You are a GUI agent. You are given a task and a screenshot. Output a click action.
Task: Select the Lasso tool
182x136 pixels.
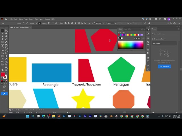click(6, 33)
